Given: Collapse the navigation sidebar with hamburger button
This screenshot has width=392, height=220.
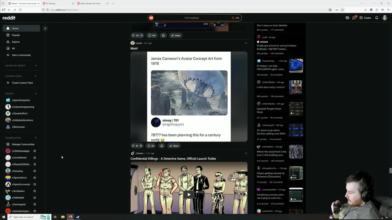Looking at the screenshot, I should 45,28.
